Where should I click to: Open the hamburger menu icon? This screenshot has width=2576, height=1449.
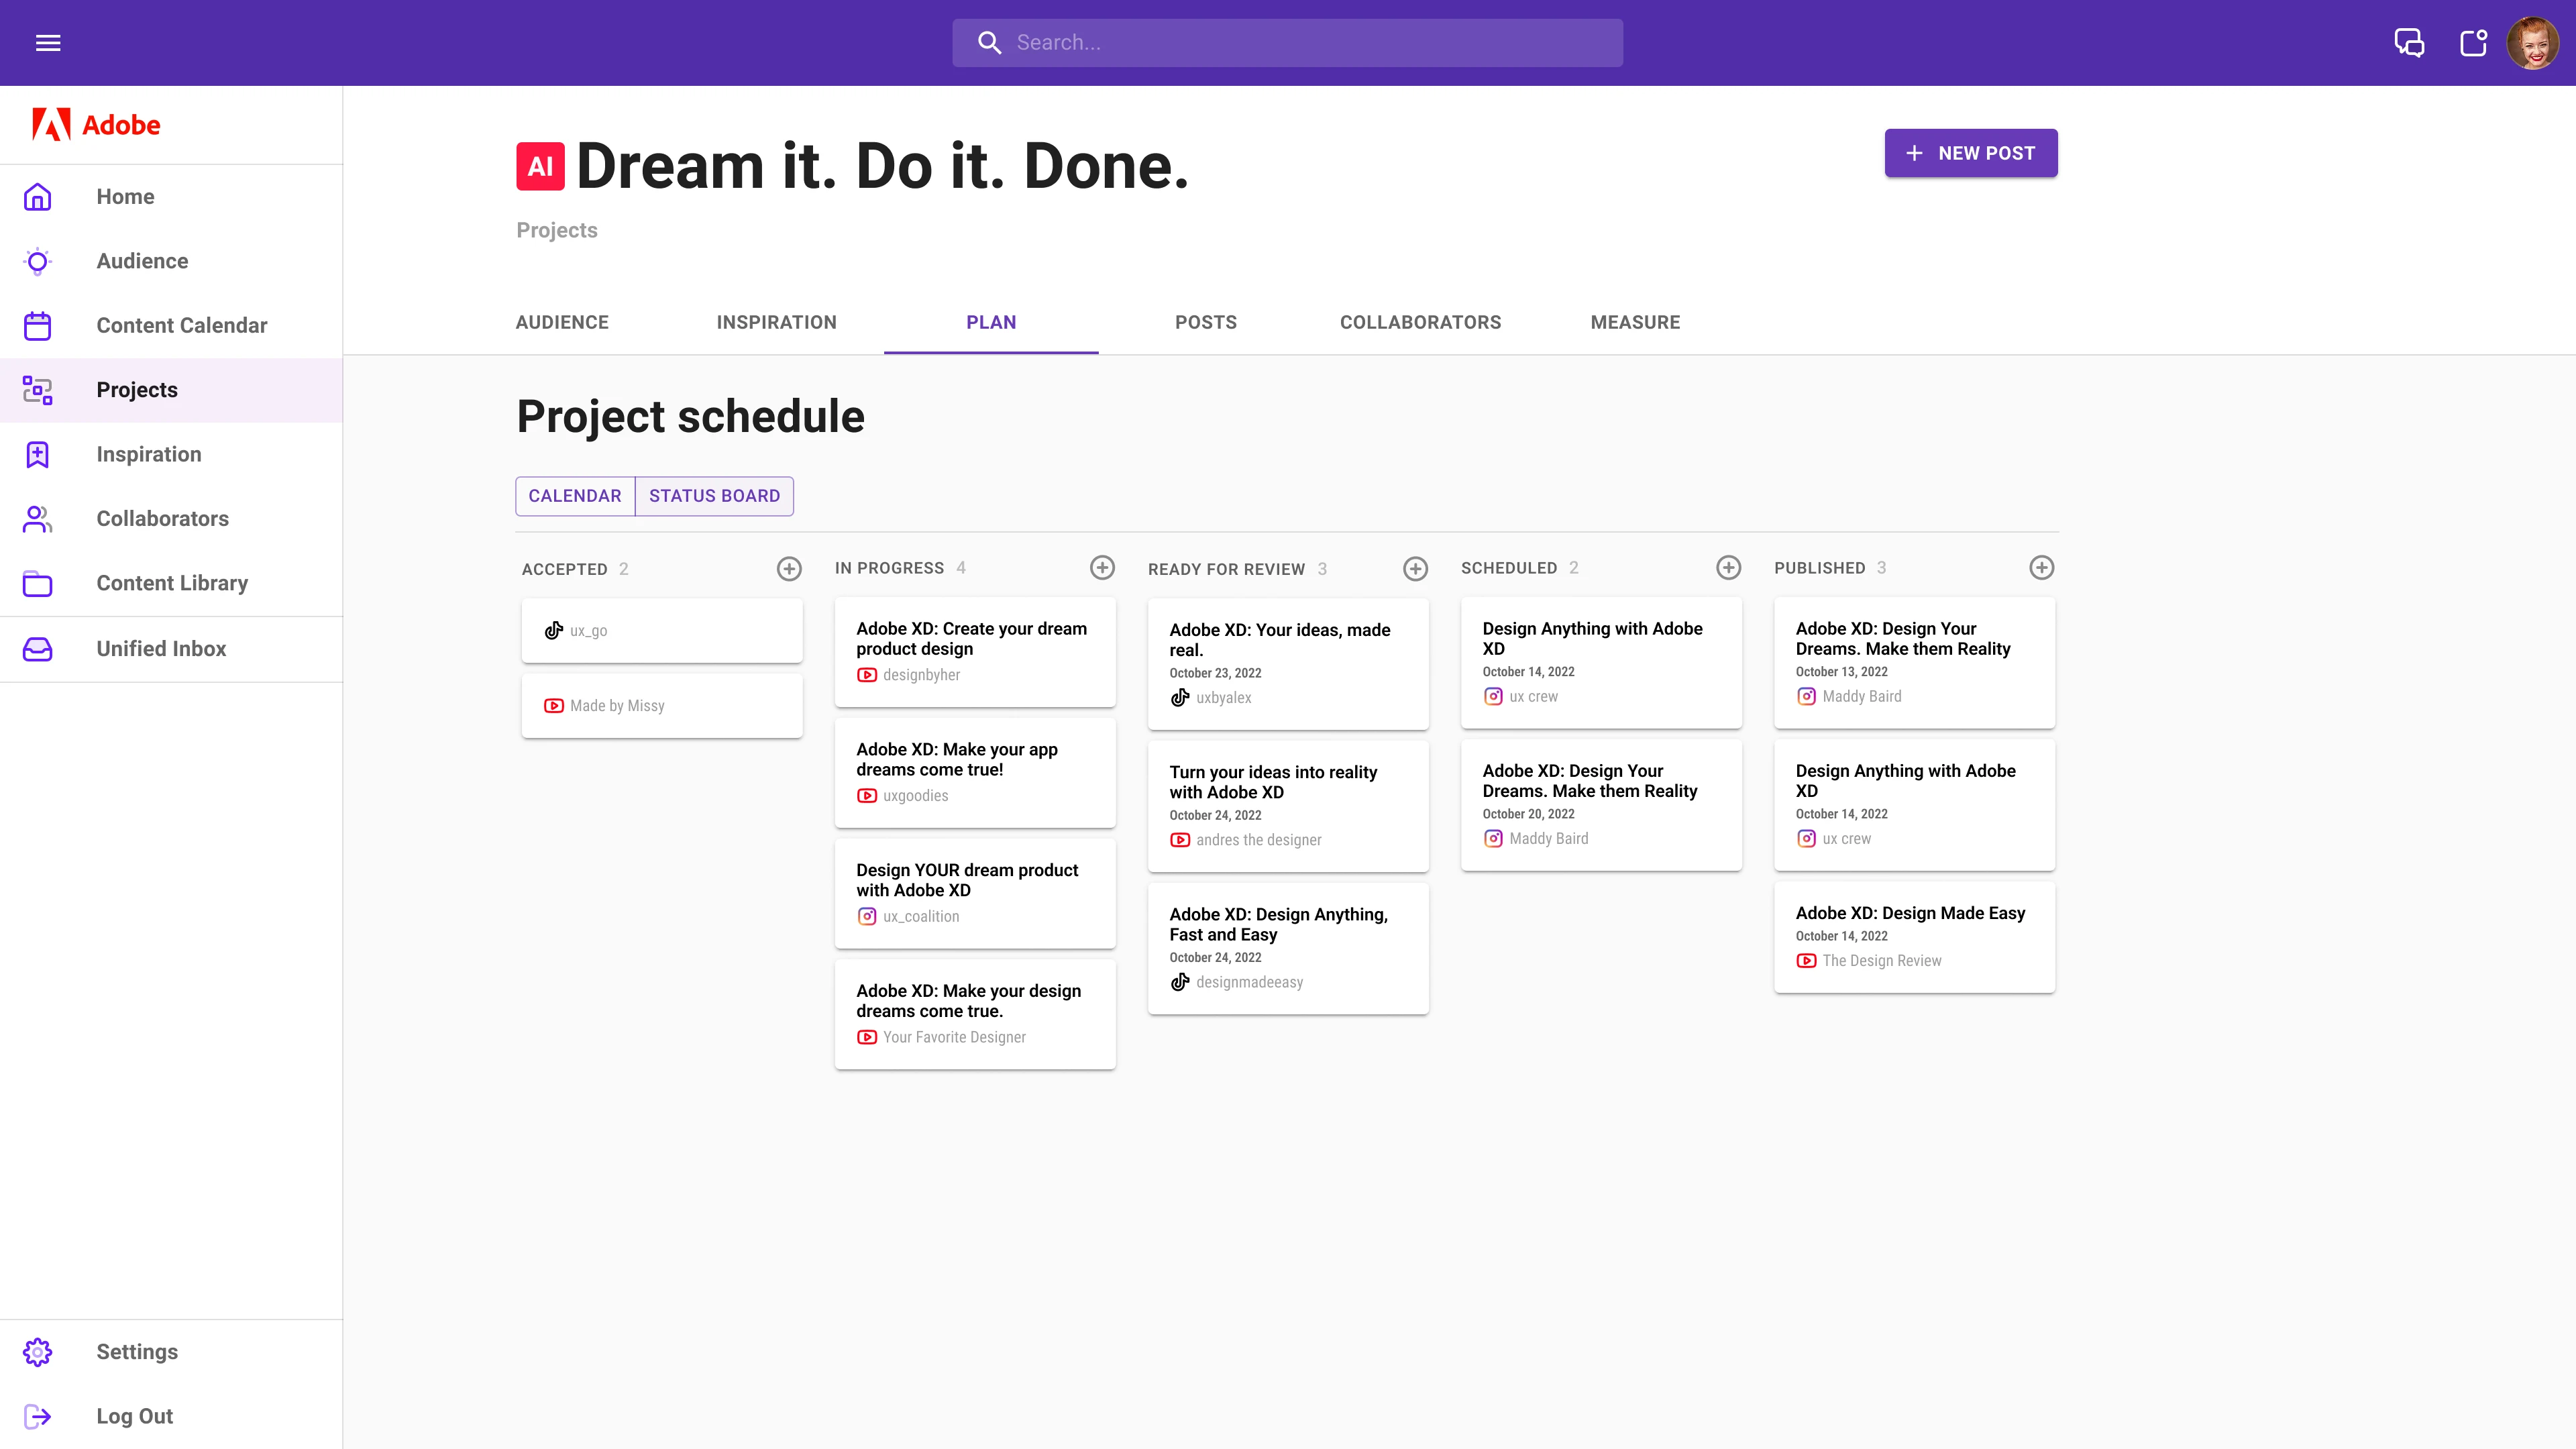coord(48,43)
